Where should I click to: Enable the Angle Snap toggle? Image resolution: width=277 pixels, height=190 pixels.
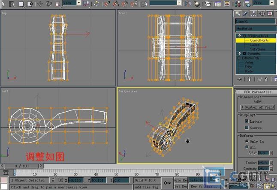click(116, 4)
